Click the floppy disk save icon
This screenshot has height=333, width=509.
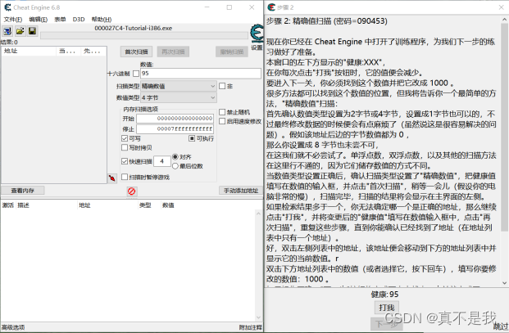[32, 31]
